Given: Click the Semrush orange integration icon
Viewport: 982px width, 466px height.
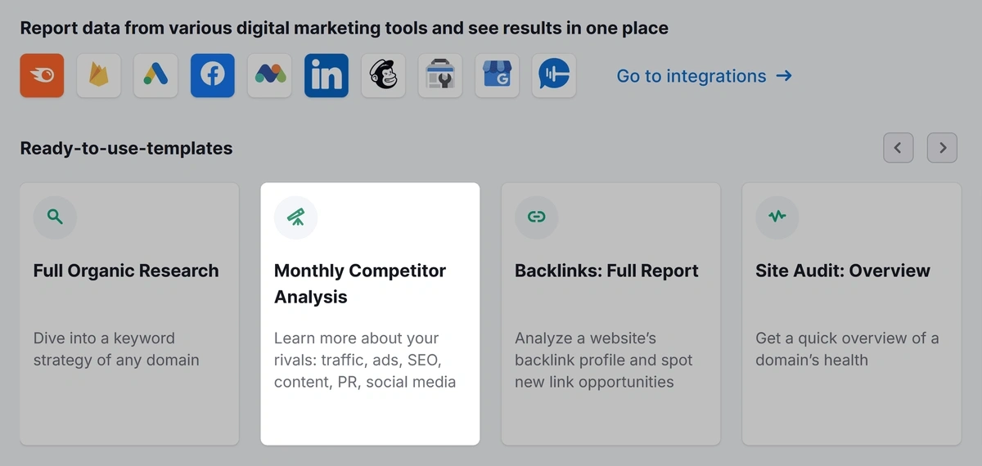Looking at the screenshot, I should (x=42, y=76).
